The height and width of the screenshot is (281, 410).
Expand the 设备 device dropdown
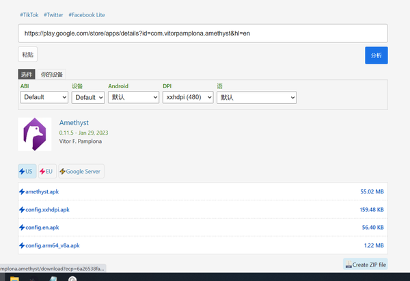(88, 98)
